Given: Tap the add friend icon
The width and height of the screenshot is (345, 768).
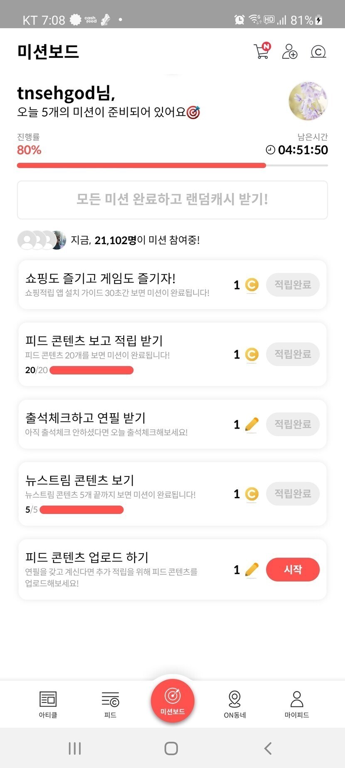Looking at the screenshot, I should point(290,52).
